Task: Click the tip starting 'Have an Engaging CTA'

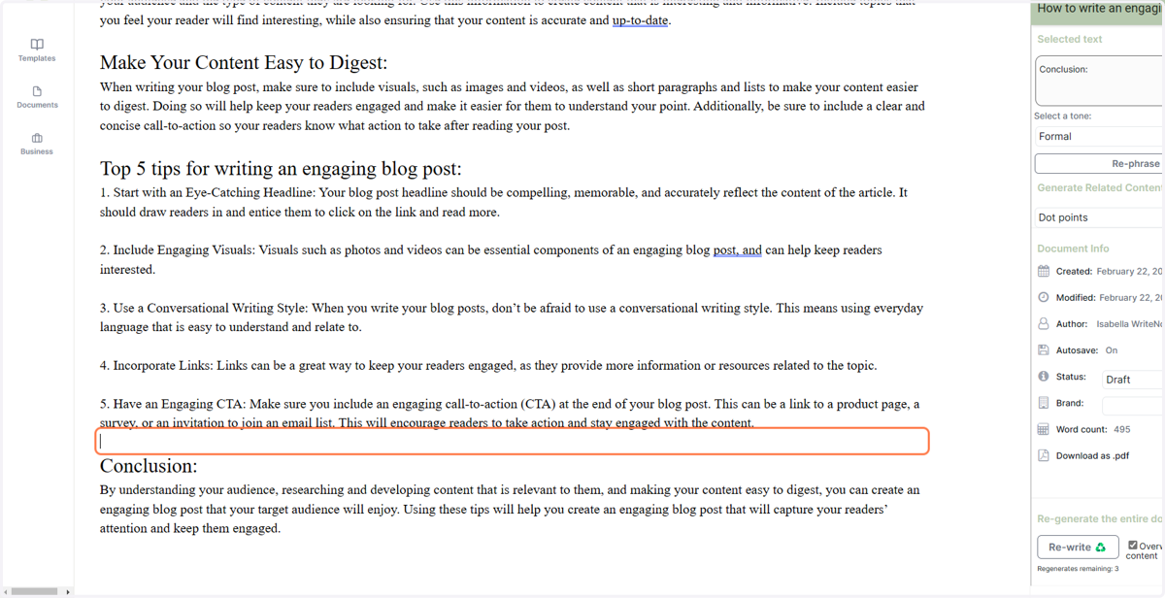Action: point(510,414)
